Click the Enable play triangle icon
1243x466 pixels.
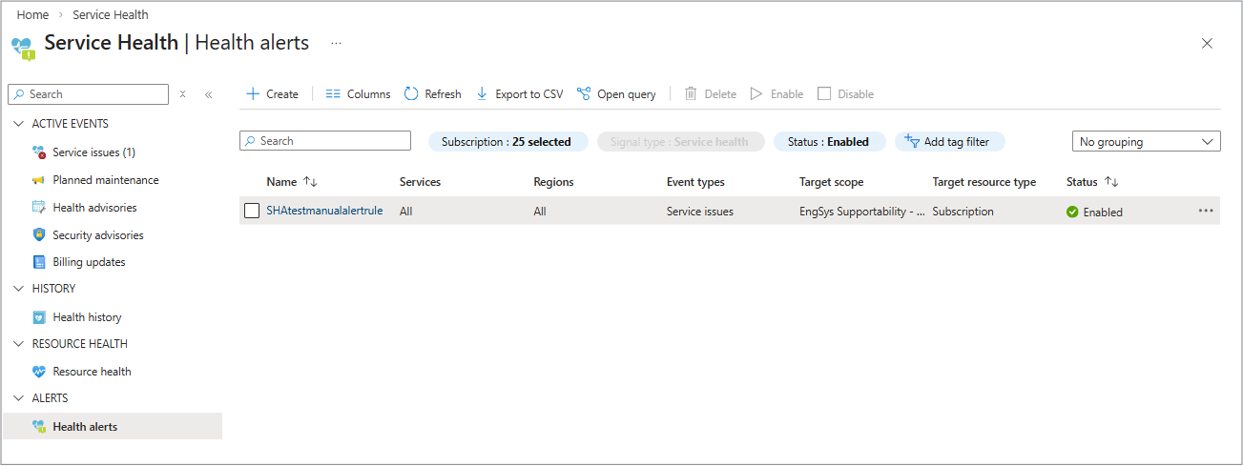[756, 93]
